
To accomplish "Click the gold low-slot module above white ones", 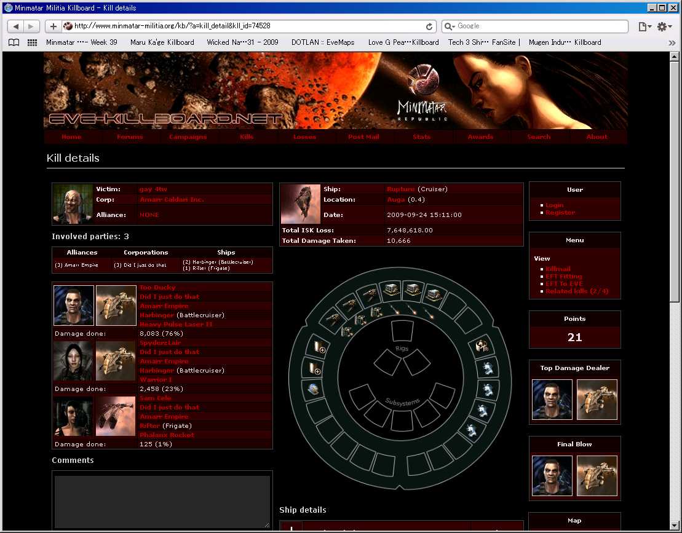I will pos(482,347).
